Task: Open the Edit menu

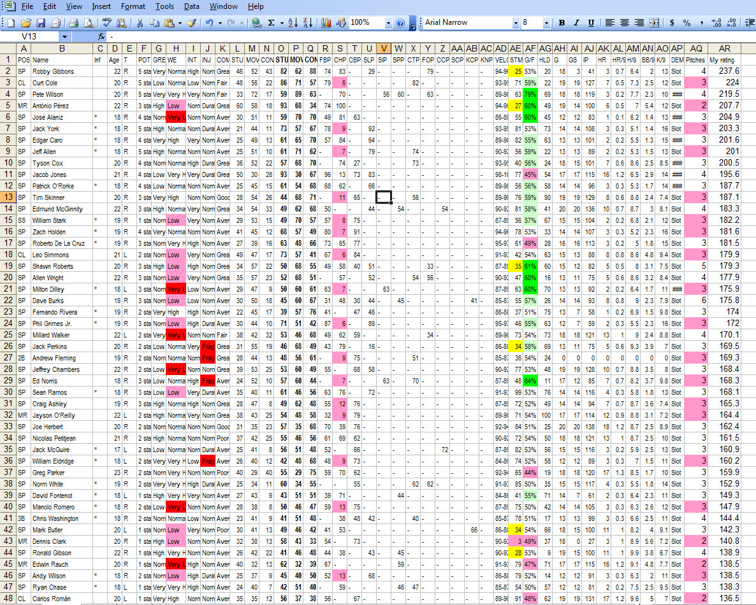Action: pos(49,6)
